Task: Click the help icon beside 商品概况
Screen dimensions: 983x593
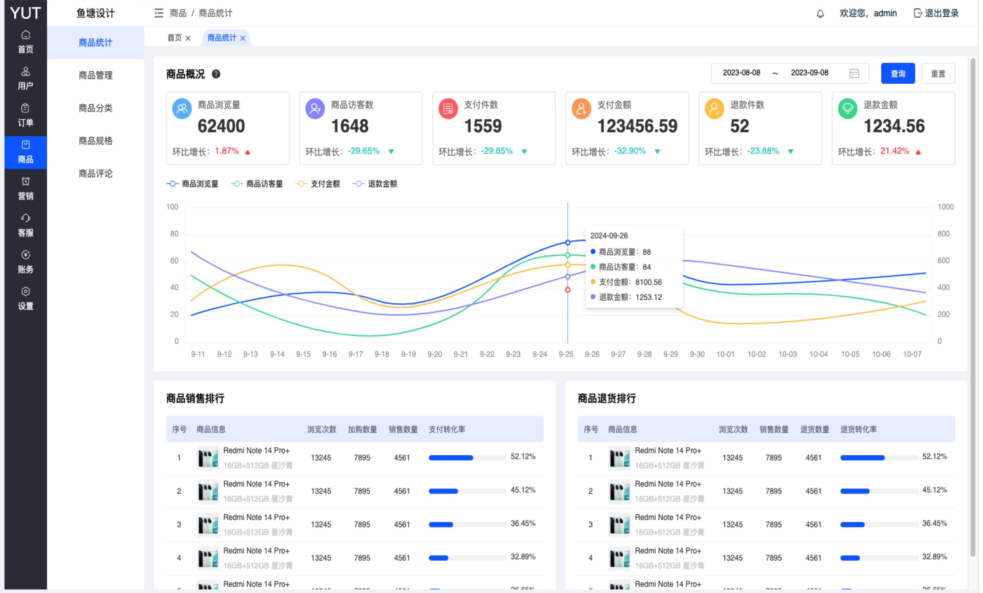Action: pyautogui.click(x=216, y=74)
